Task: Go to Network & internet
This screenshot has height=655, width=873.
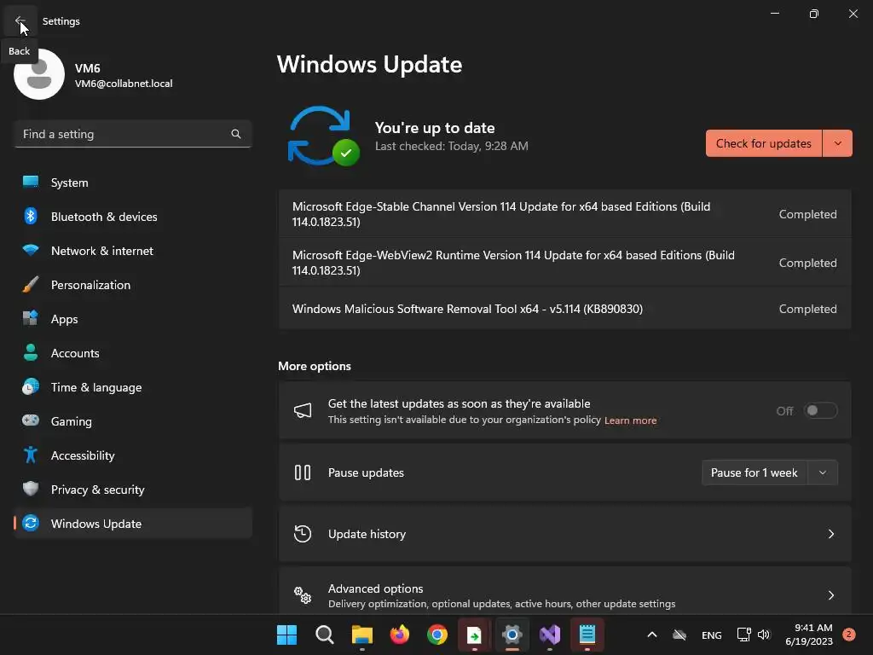Action: (132, 251)
